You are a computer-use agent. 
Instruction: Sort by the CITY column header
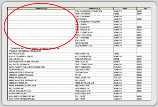tap(125, 9)
